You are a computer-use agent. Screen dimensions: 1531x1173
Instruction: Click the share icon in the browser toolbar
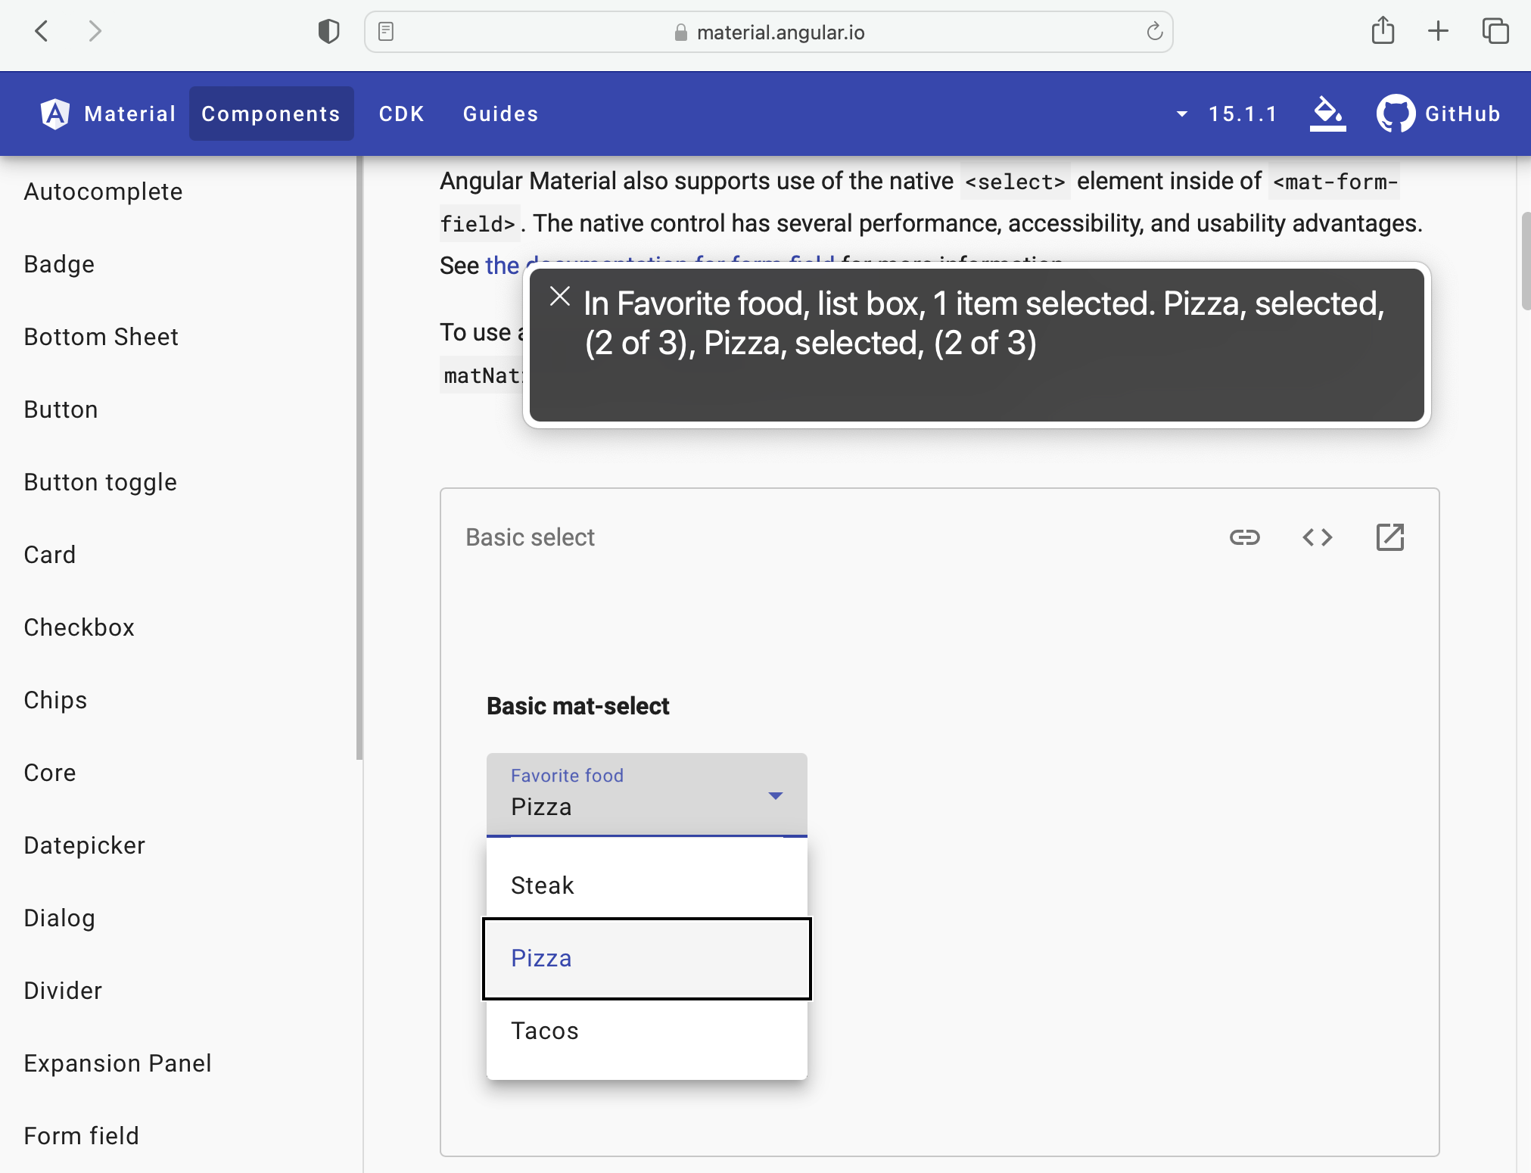pos(1383,31)
